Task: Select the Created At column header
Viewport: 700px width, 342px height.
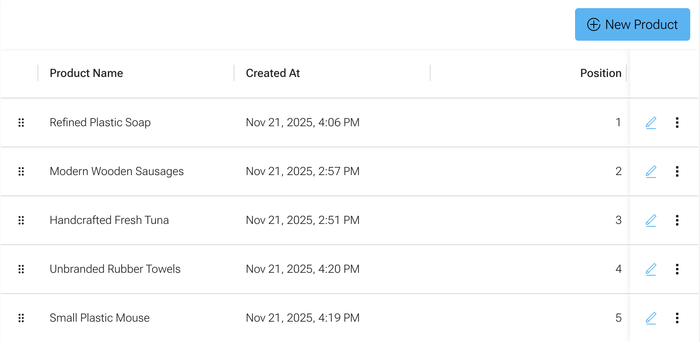Action: [x=273, y=73]
